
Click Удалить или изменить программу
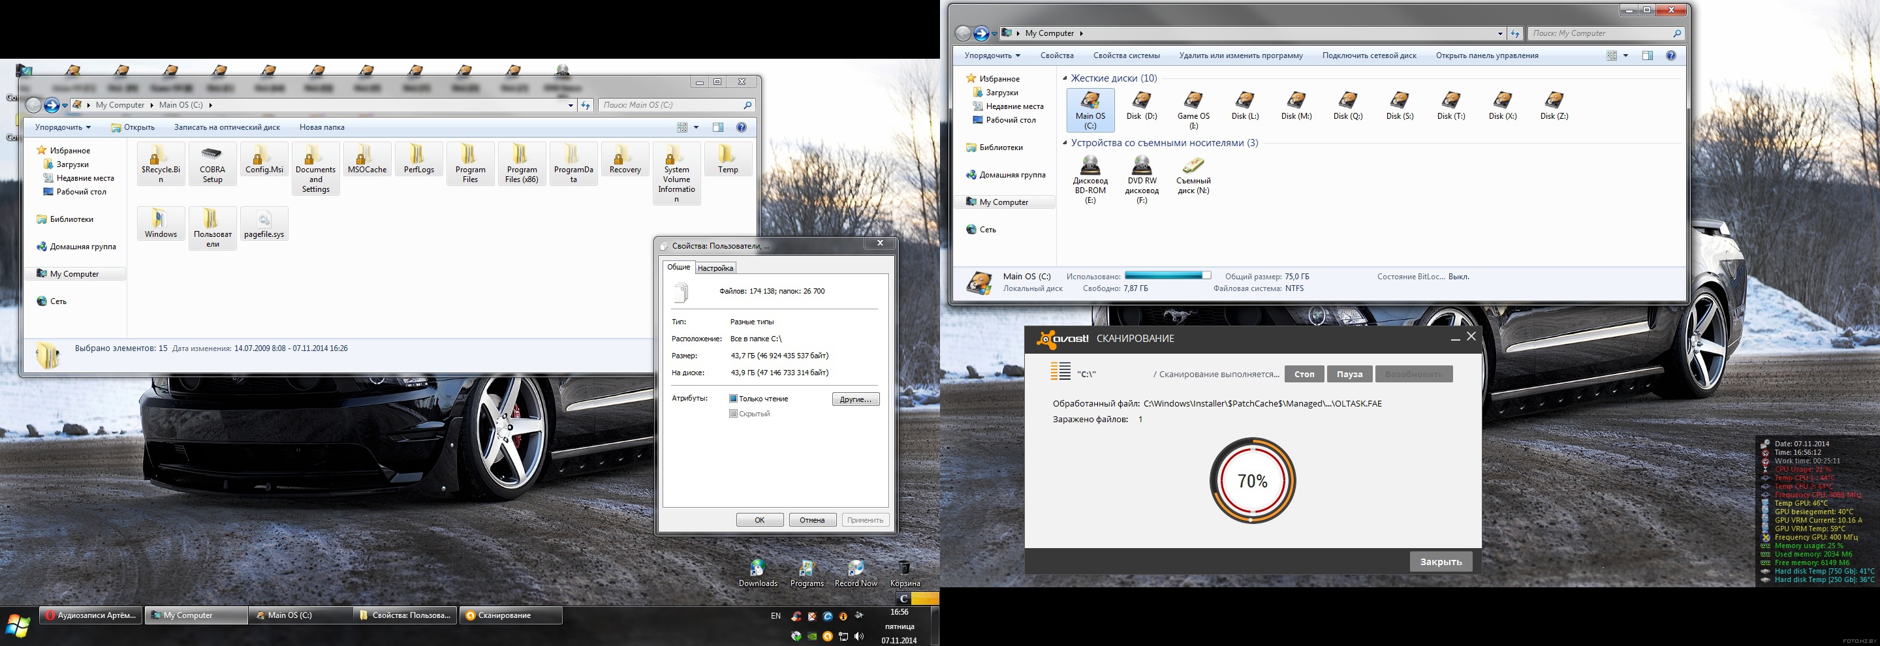point(1241,55)
